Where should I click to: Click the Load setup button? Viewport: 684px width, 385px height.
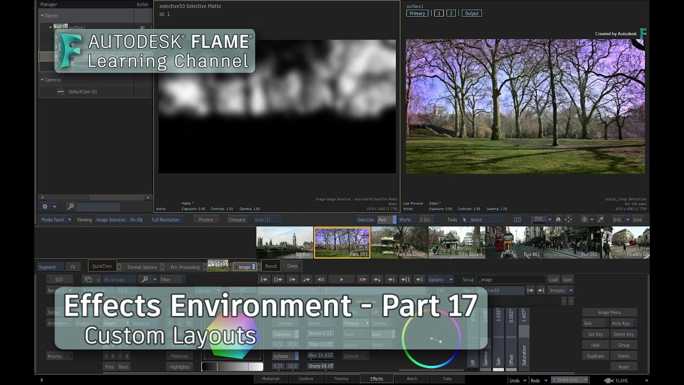point(553,280)
